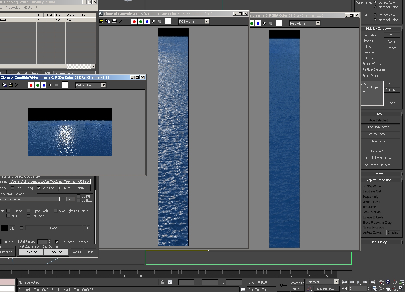Click the save image icon in the center render window
This screenshot has height=292, width=405.
coord(101,21)
